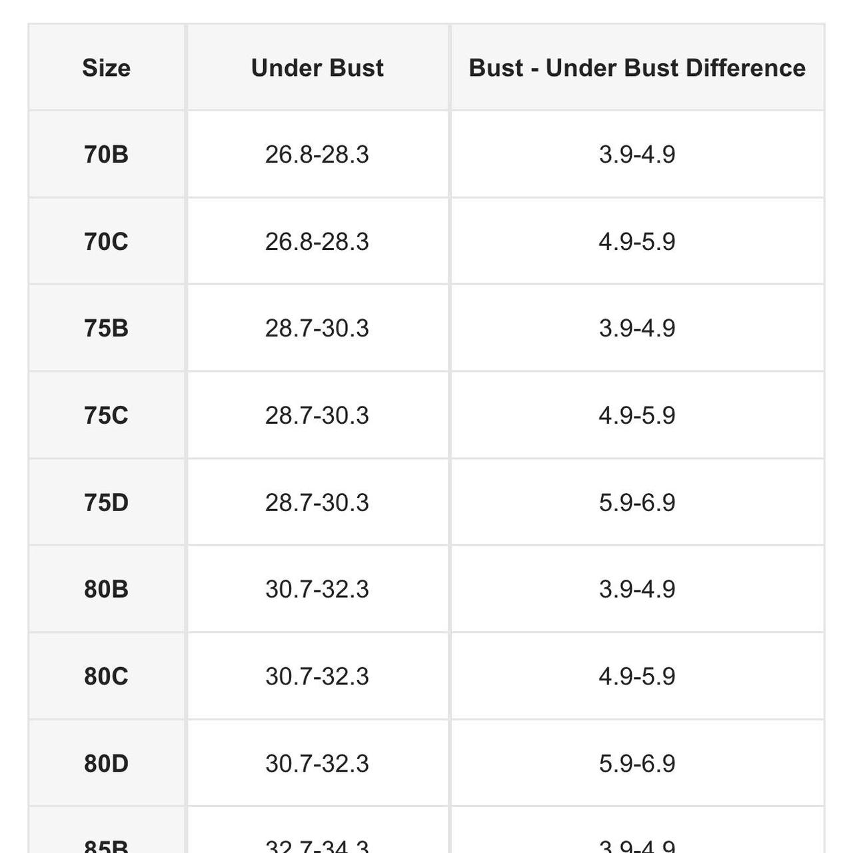The width and height of the screenshot is (853, 853).
Task: Click the Bust - Under Bust Difference header
Action: pyautogui.click(x=636, y=68)
